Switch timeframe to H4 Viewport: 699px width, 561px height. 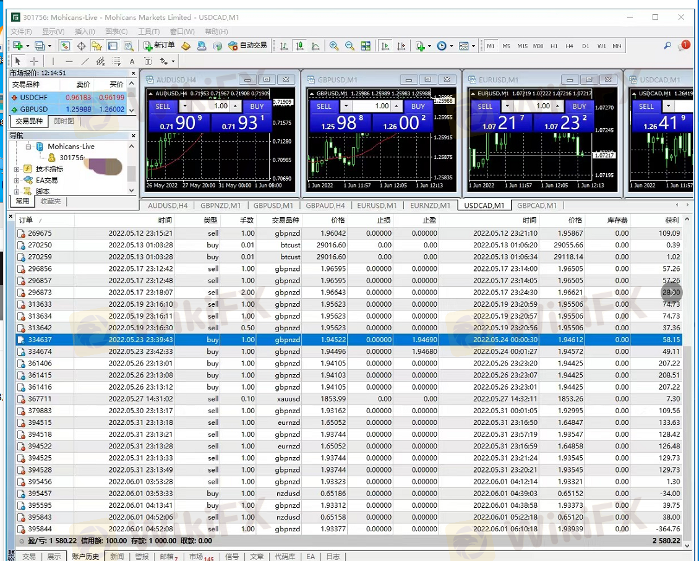tap(569, 46)
